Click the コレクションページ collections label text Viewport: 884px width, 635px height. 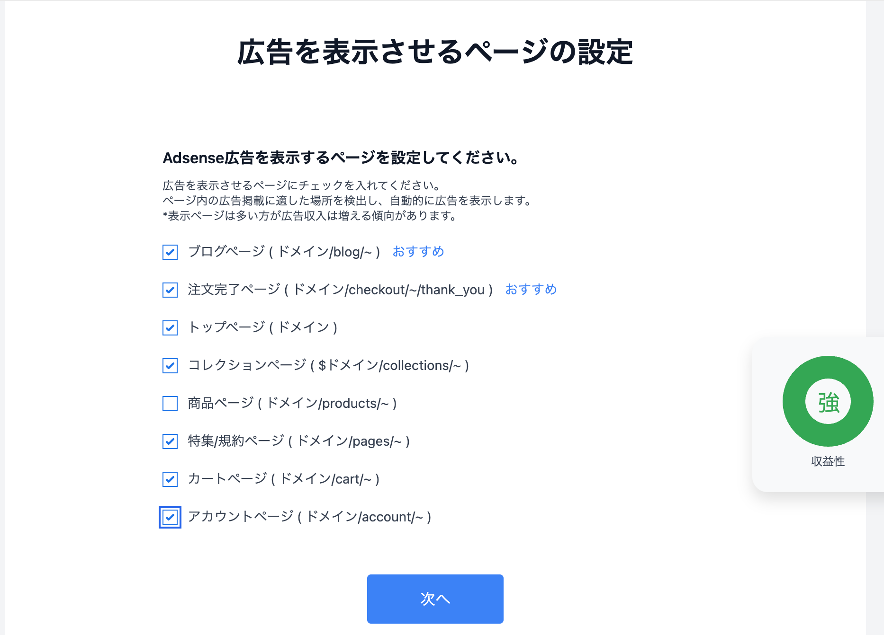point(328,365)
